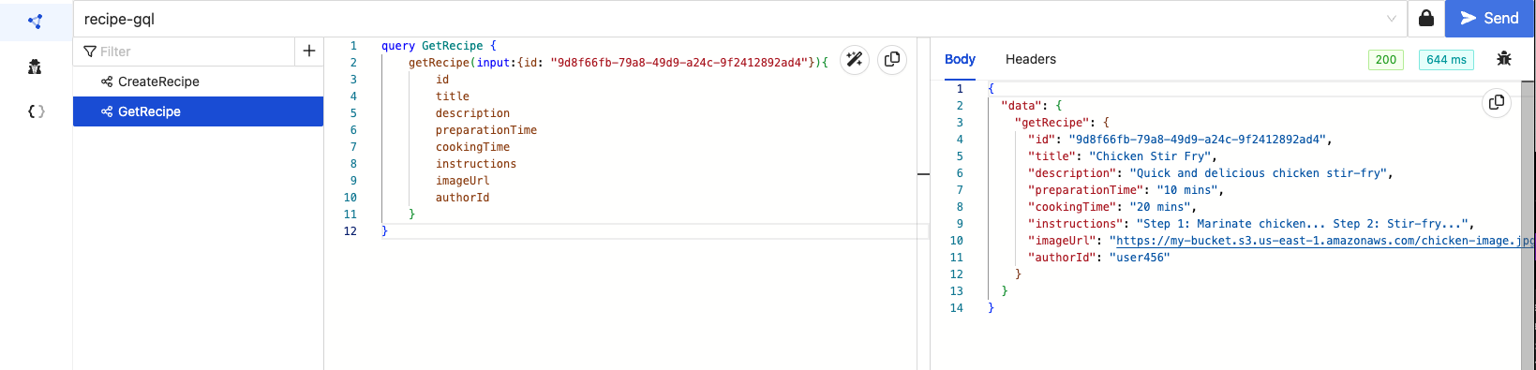Click the 'instructions' field in the query
The image size is (1536, 370).
pyautogui.click(x=476, y=164)
